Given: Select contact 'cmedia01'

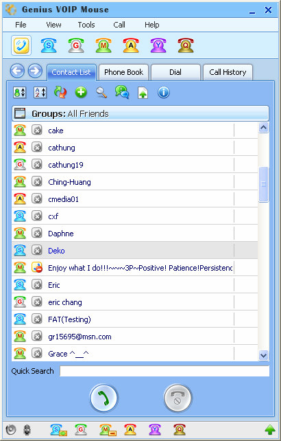Looking at the screenshot, I should pyautogui.click(x=135, y=199).
